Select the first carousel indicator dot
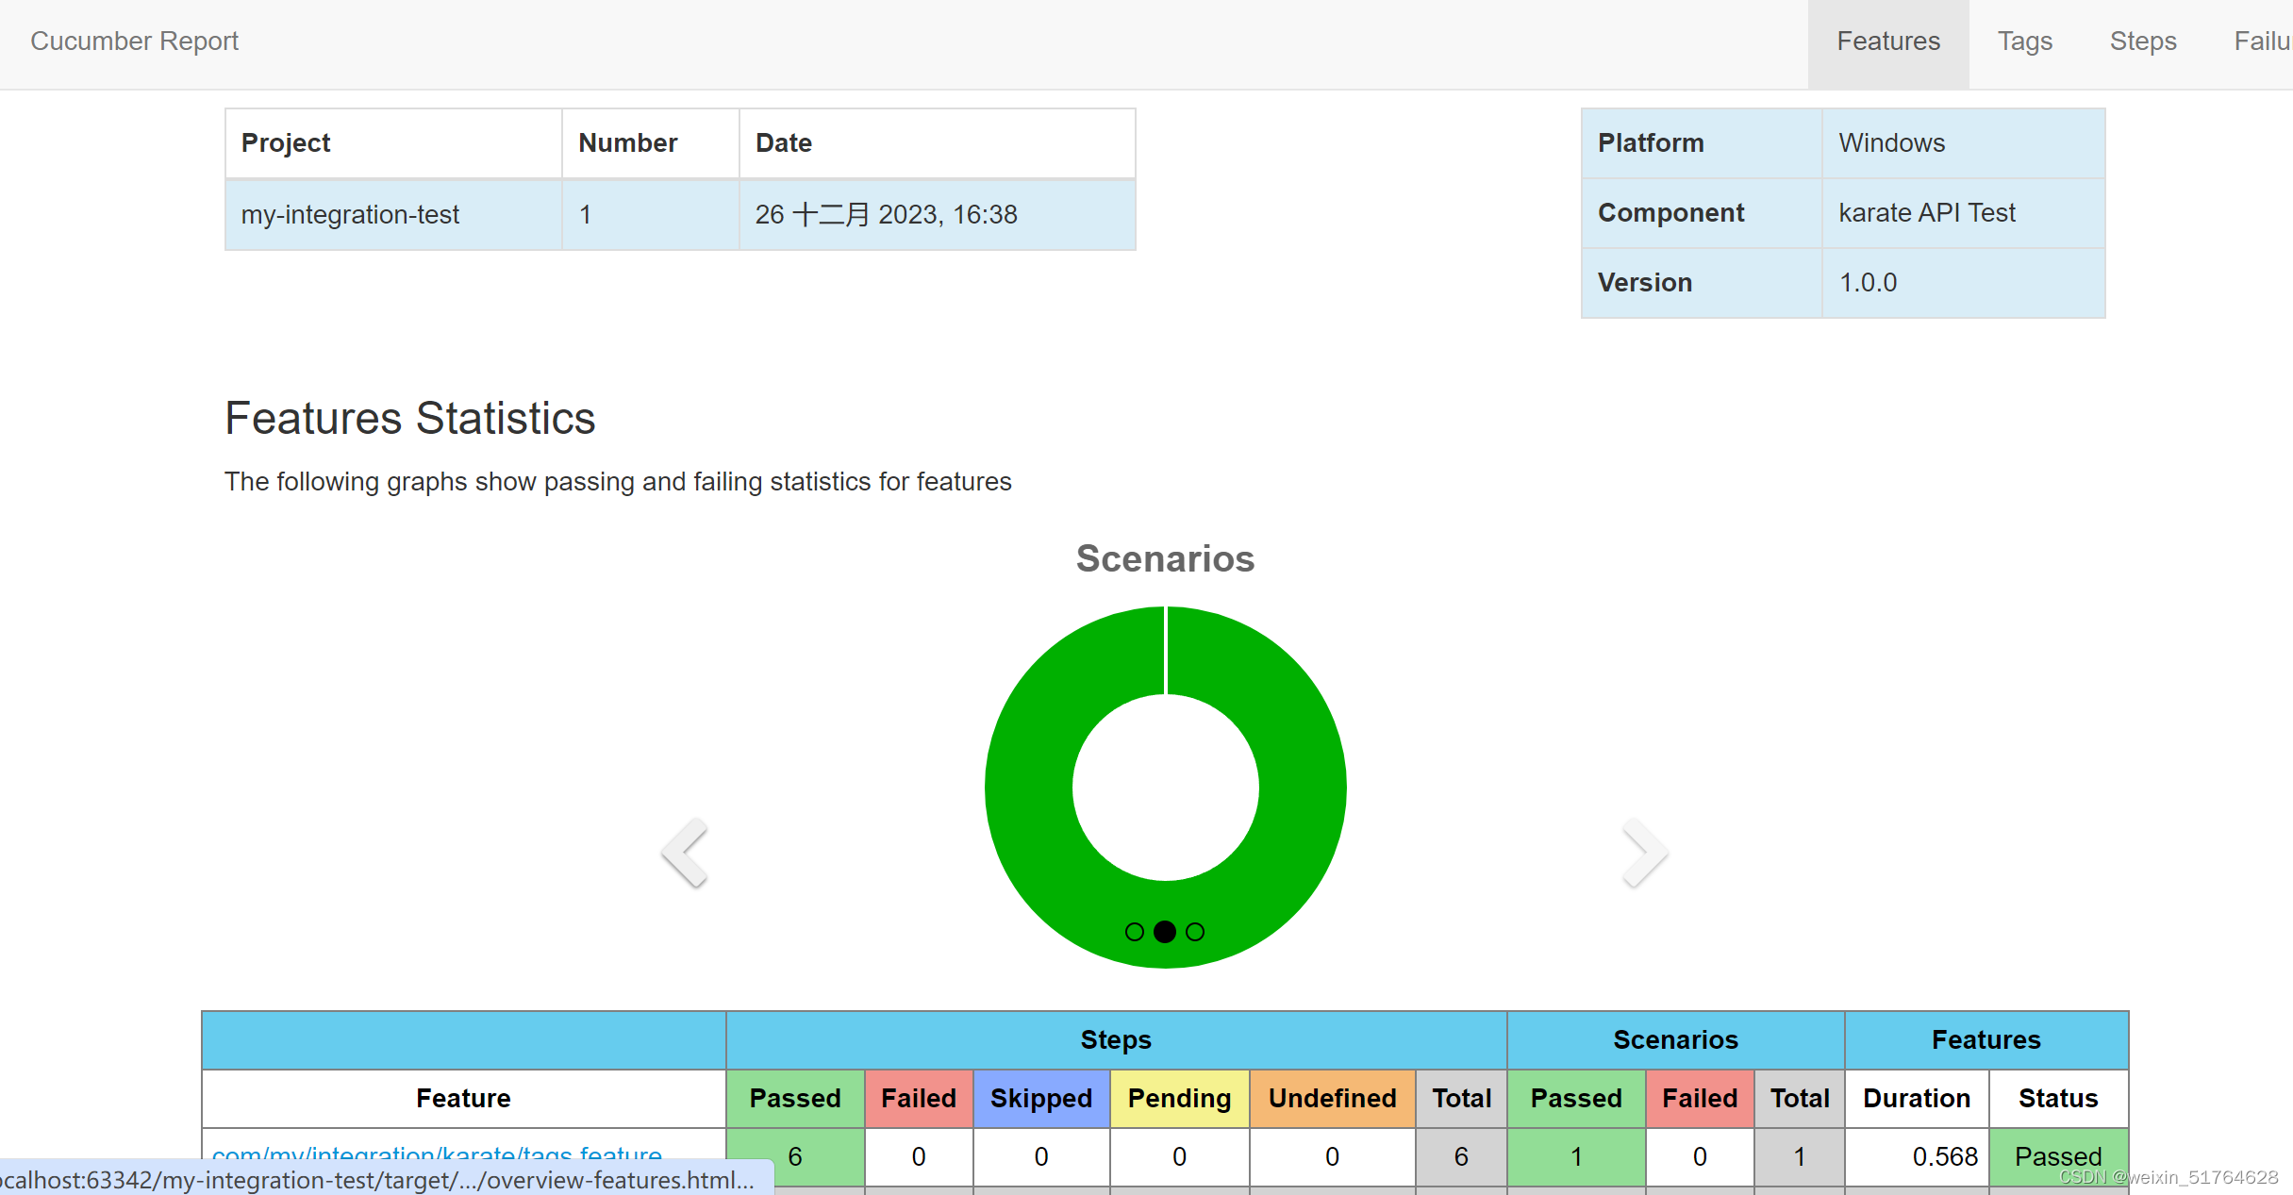Image resolution: width=2293 pixels, height=1195 pixels. pyautogui.click(x=1135, y=932)
